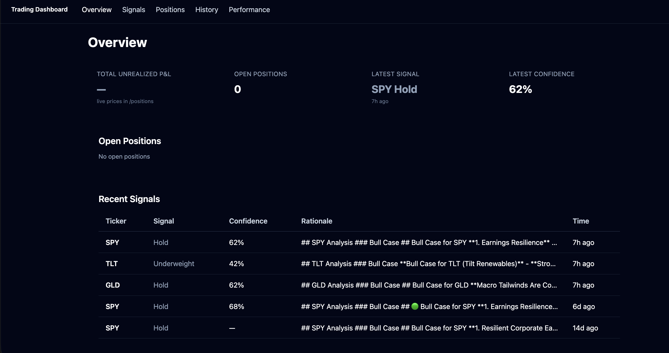
Task: View the Performance tab
Action: pyautogui.click(x=249, y=10)
